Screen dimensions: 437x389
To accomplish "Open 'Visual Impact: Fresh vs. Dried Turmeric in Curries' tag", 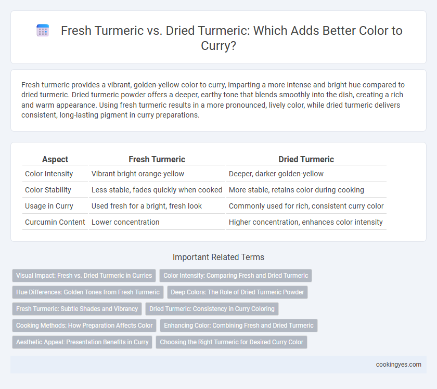I will (84, 276).
